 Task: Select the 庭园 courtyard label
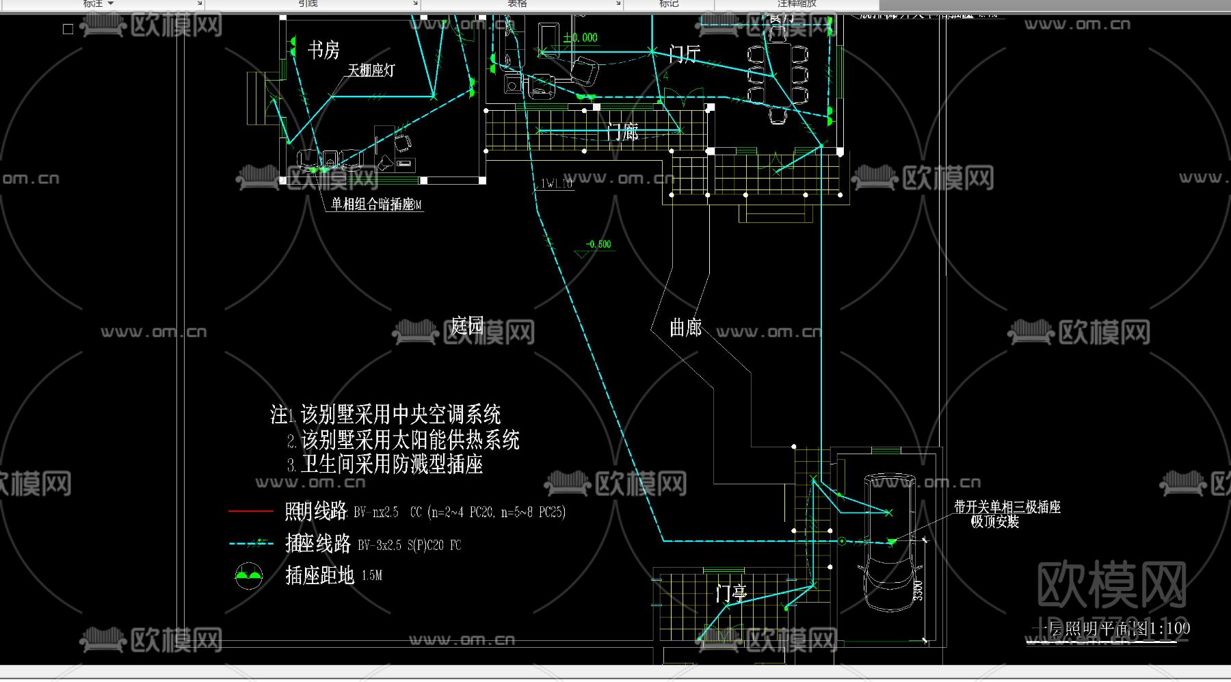(x=468, y=326)
